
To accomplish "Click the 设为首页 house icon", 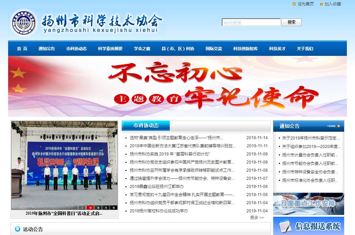I will [294, 4].
